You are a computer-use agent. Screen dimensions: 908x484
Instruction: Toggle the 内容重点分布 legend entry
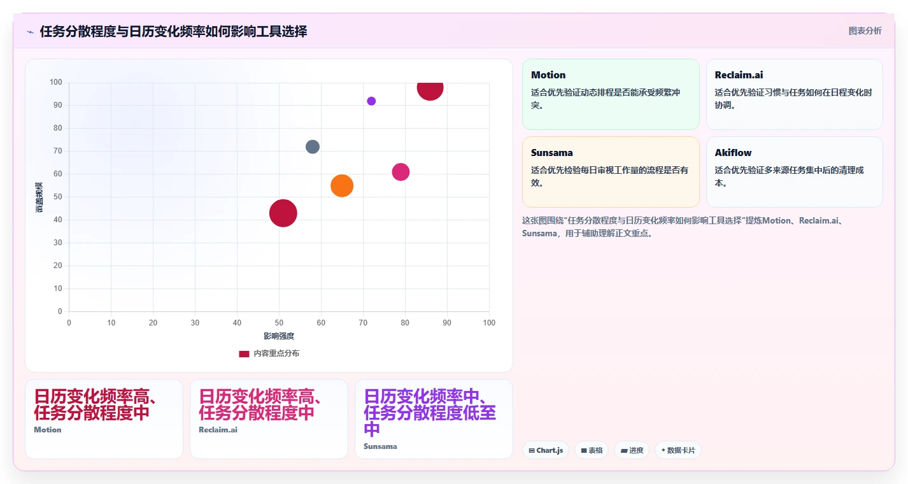(x=269, y=353)
